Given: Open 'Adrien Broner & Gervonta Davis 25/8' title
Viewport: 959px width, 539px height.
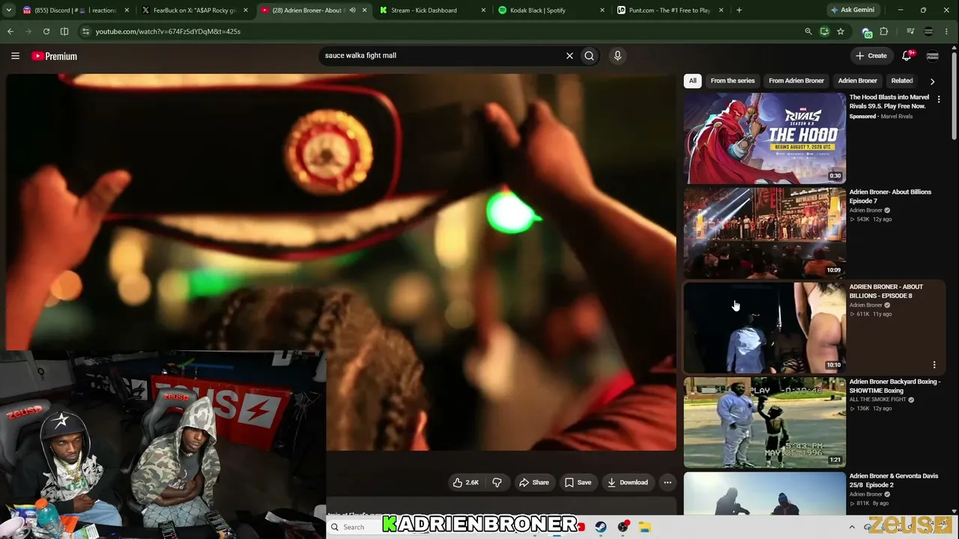Looking at the screenshot, I should coord(893,481).
